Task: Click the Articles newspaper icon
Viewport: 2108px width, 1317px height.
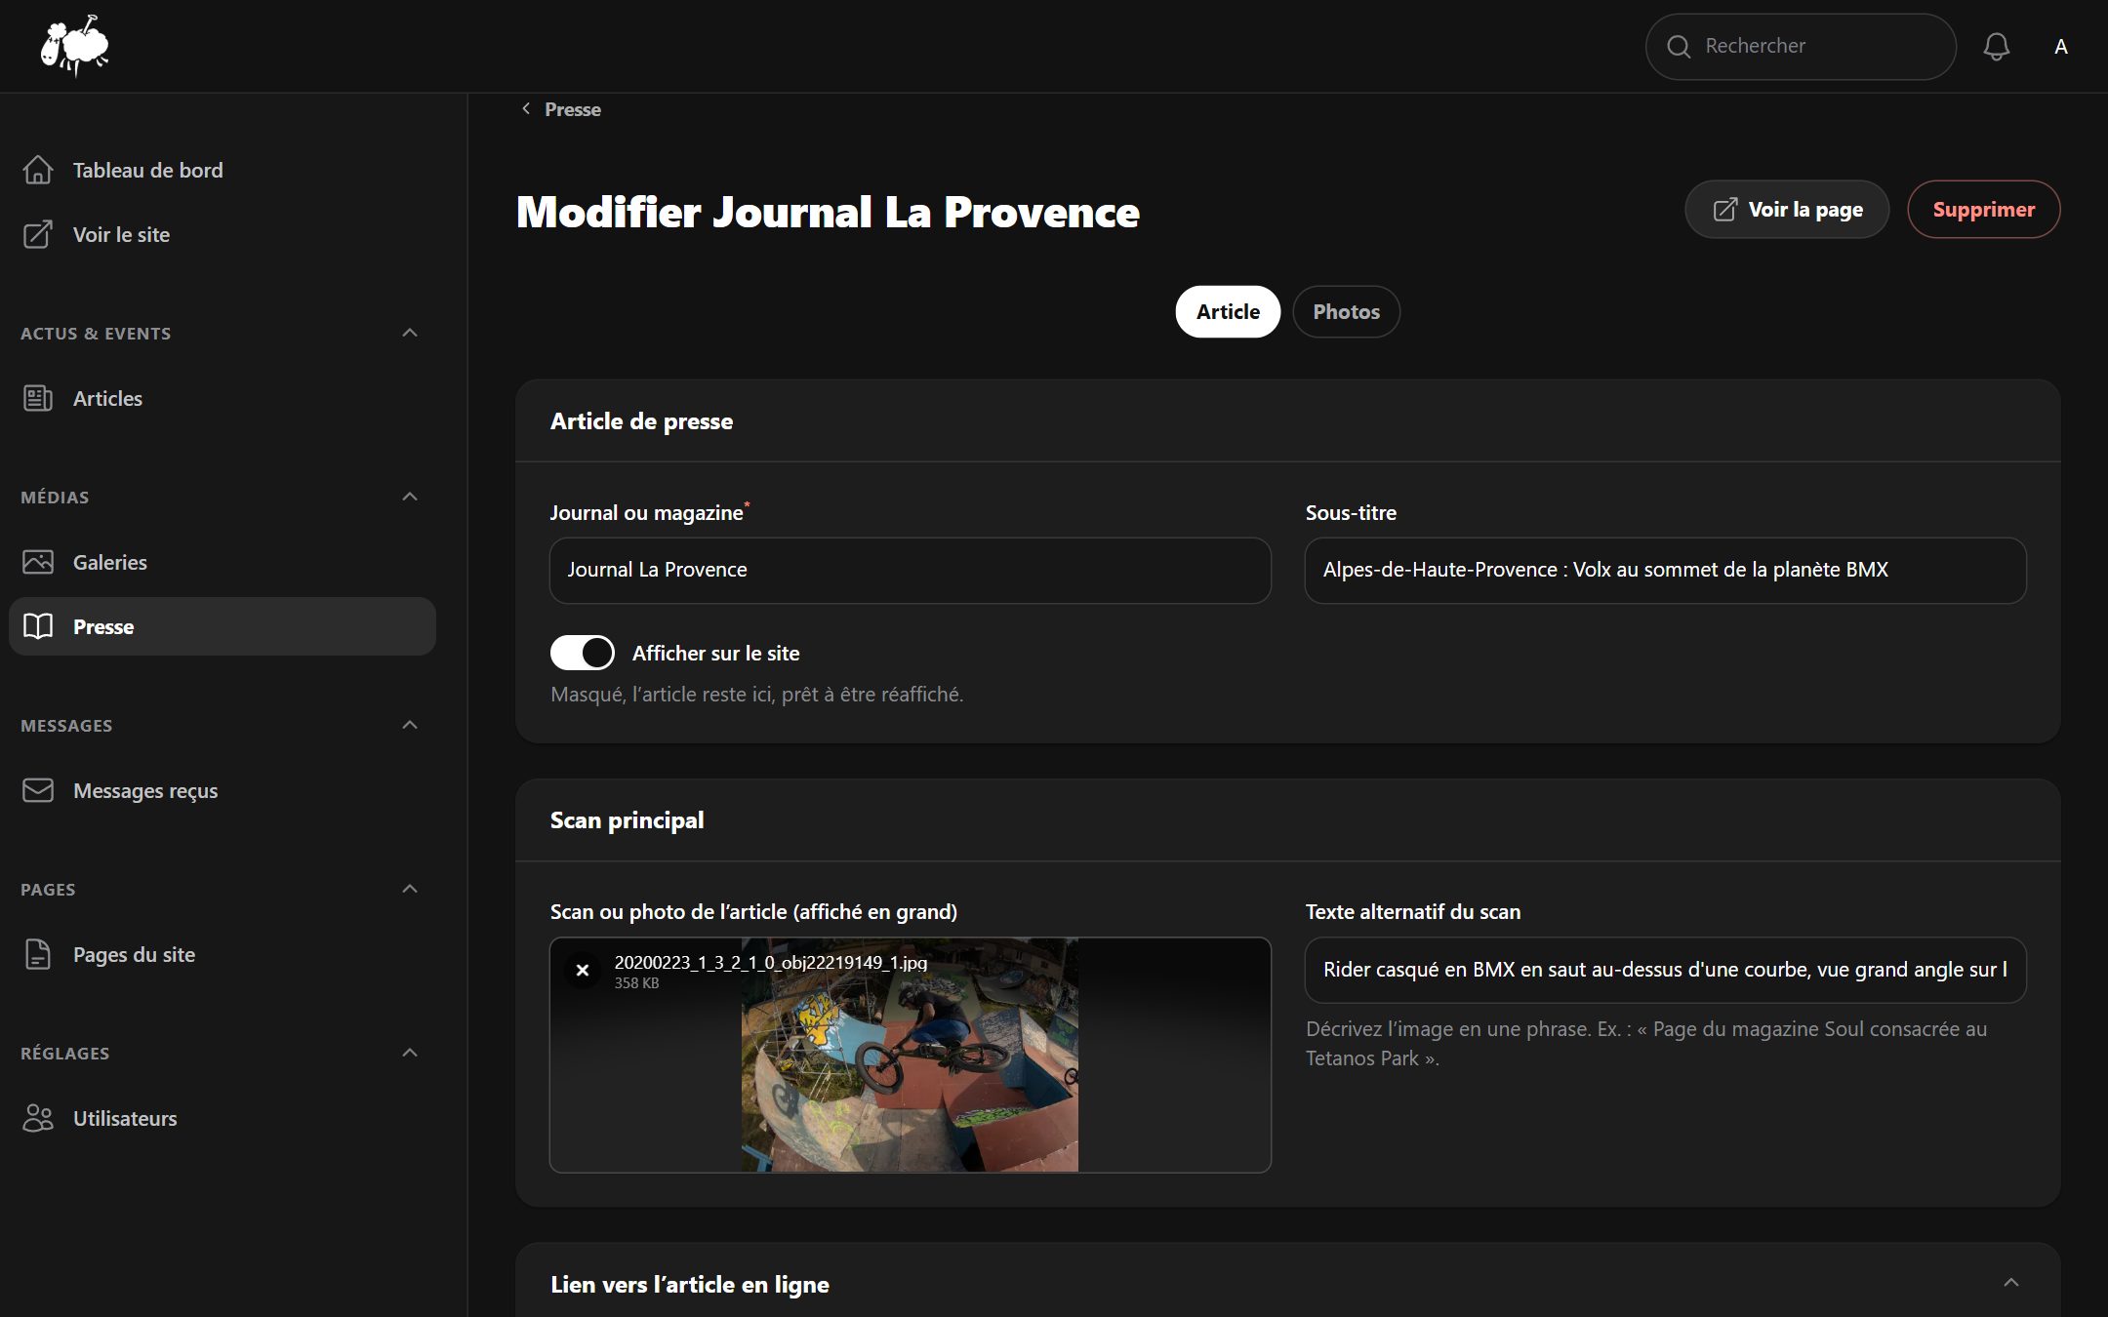Action: [38, 398]
